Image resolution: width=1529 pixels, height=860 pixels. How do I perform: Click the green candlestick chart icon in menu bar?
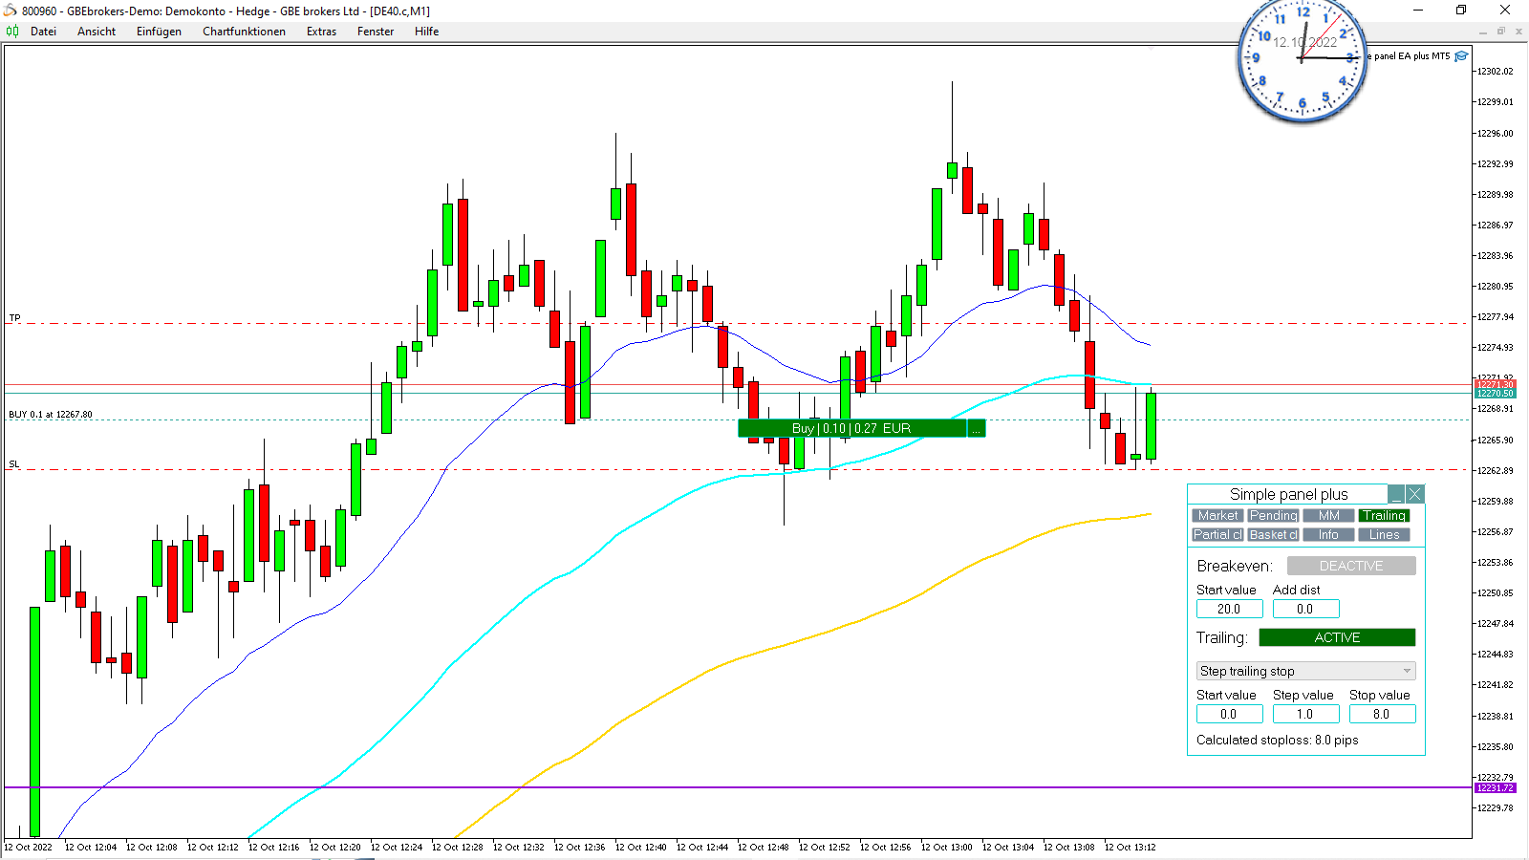pos(12,32)
